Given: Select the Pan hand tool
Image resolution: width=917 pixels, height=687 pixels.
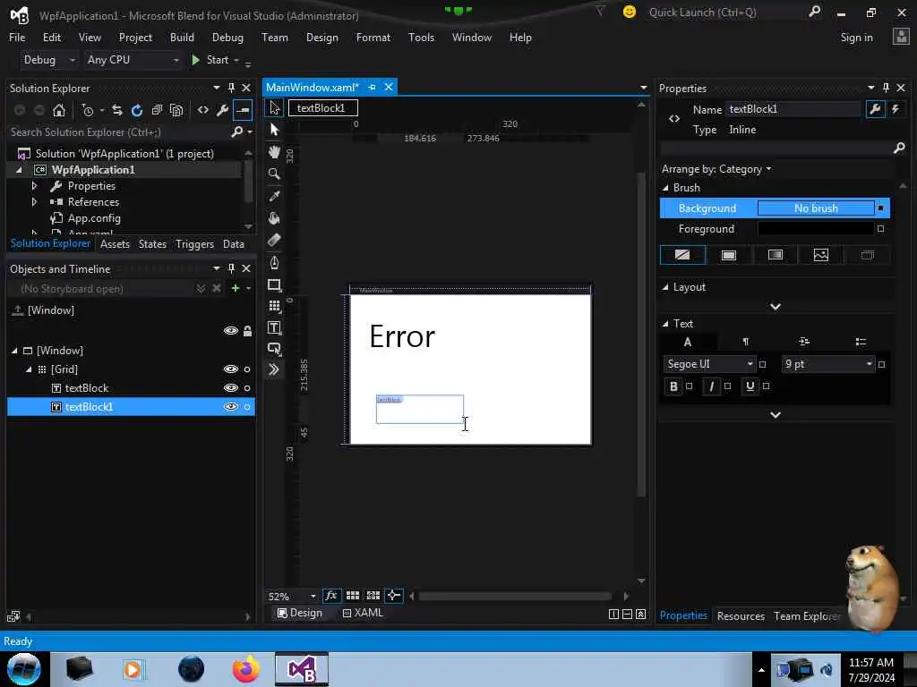Looking at the screenshot, I should point(274,152).
